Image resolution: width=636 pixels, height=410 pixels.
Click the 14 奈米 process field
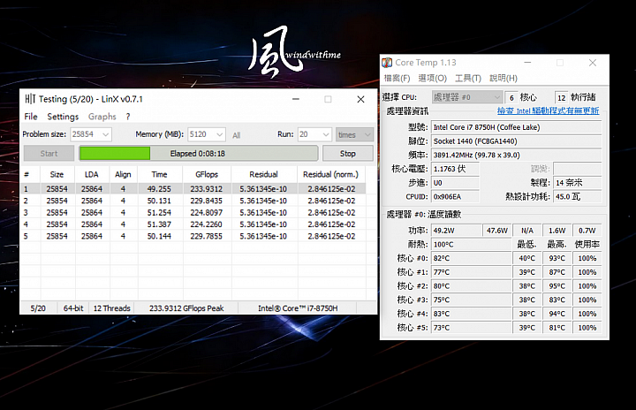pos(578,183)
